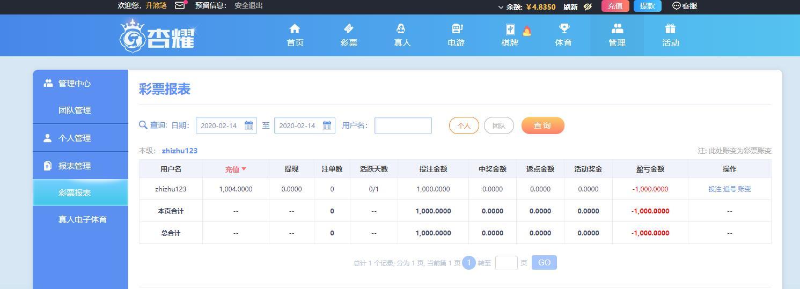Click the 投注金额 column header
The height and width of the screenshot is (289, 800).
point(433,169)
